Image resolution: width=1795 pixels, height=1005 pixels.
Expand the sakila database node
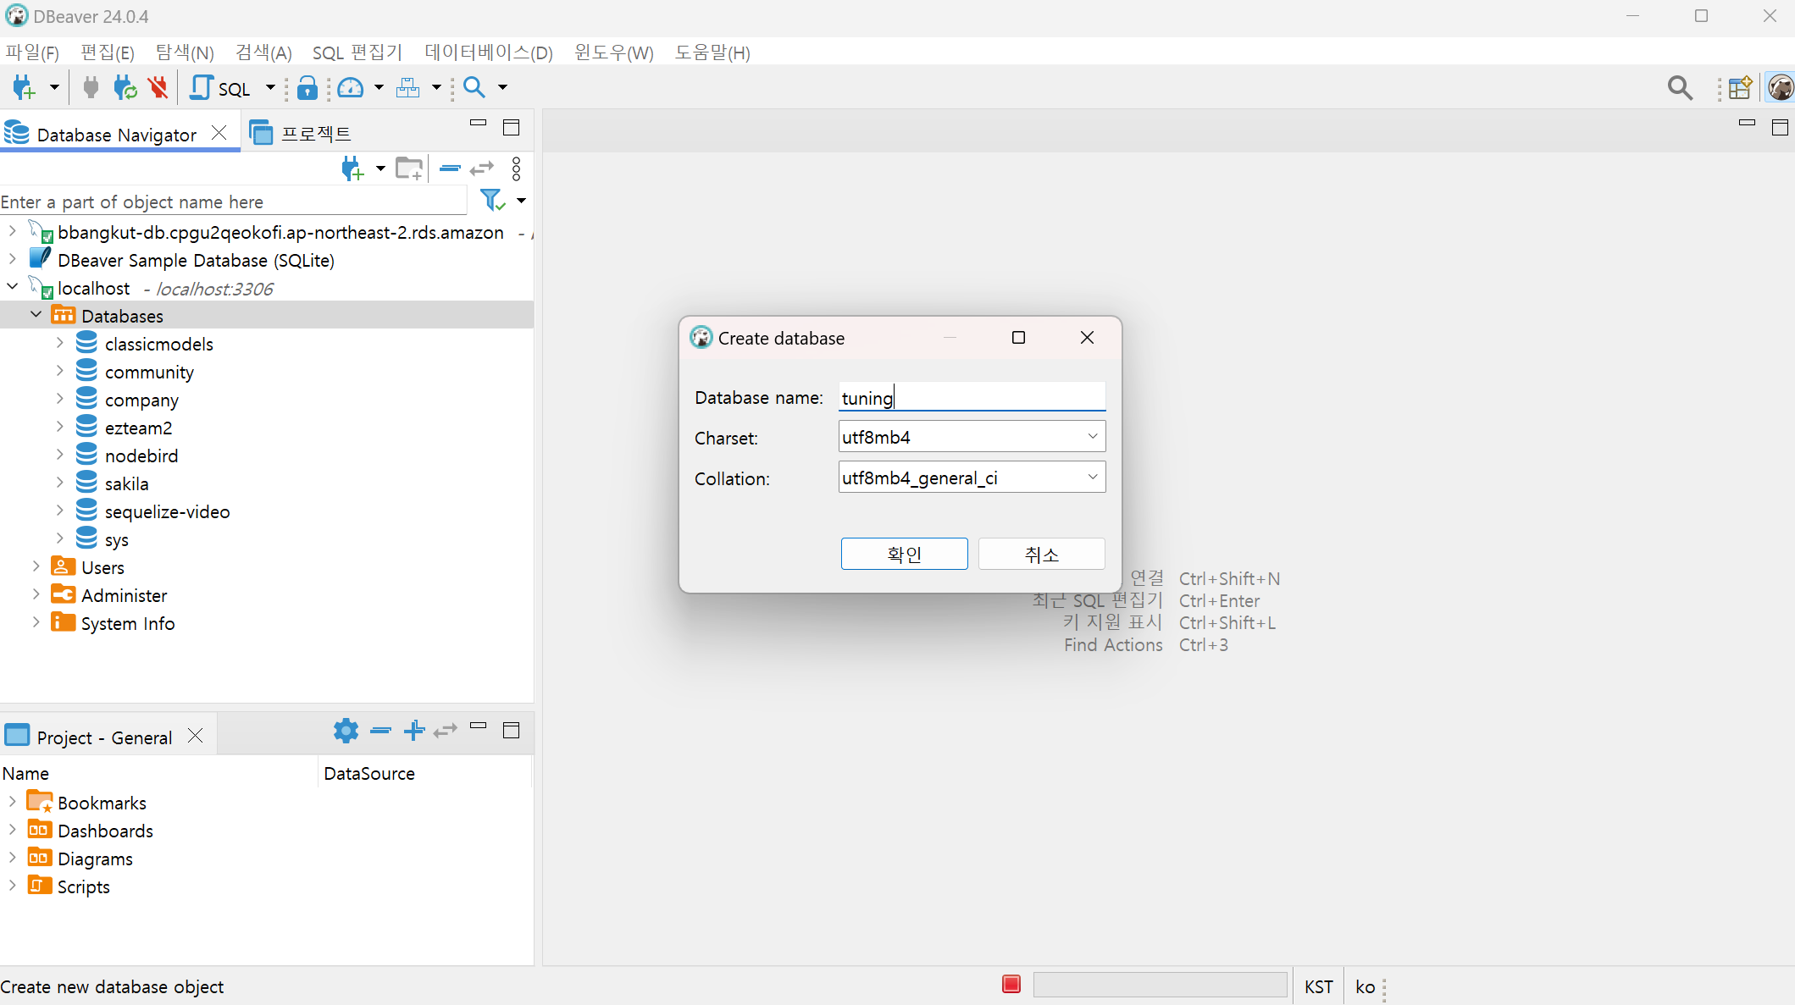59,483
